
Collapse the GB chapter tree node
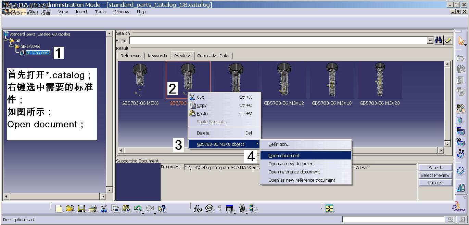(x=6, y=39)
